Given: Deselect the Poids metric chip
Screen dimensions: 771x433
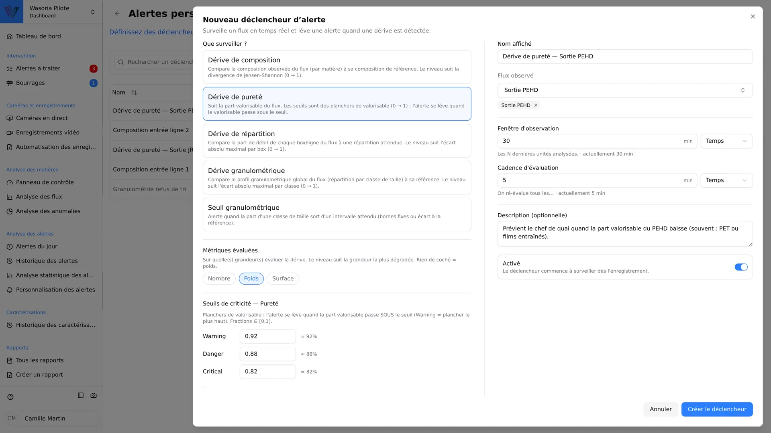Looking at the screenshot, I should (x=251, y=279).
